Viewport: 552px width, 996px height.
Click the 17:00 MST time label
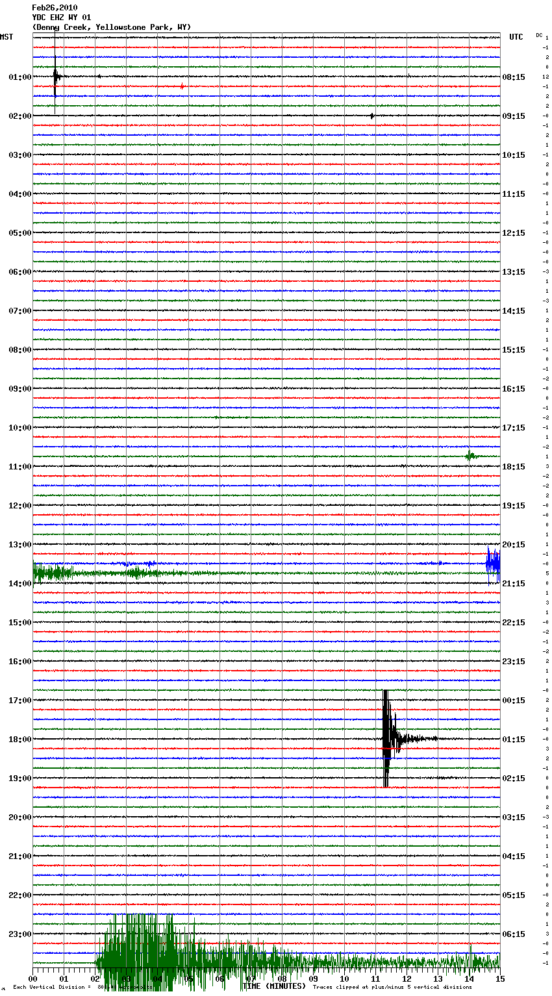click(19, 700)
